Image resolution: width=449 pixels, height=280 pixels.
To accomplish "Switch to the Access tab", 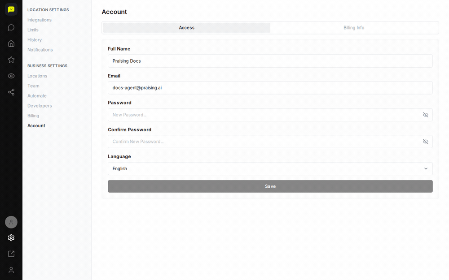I will 186,28.
